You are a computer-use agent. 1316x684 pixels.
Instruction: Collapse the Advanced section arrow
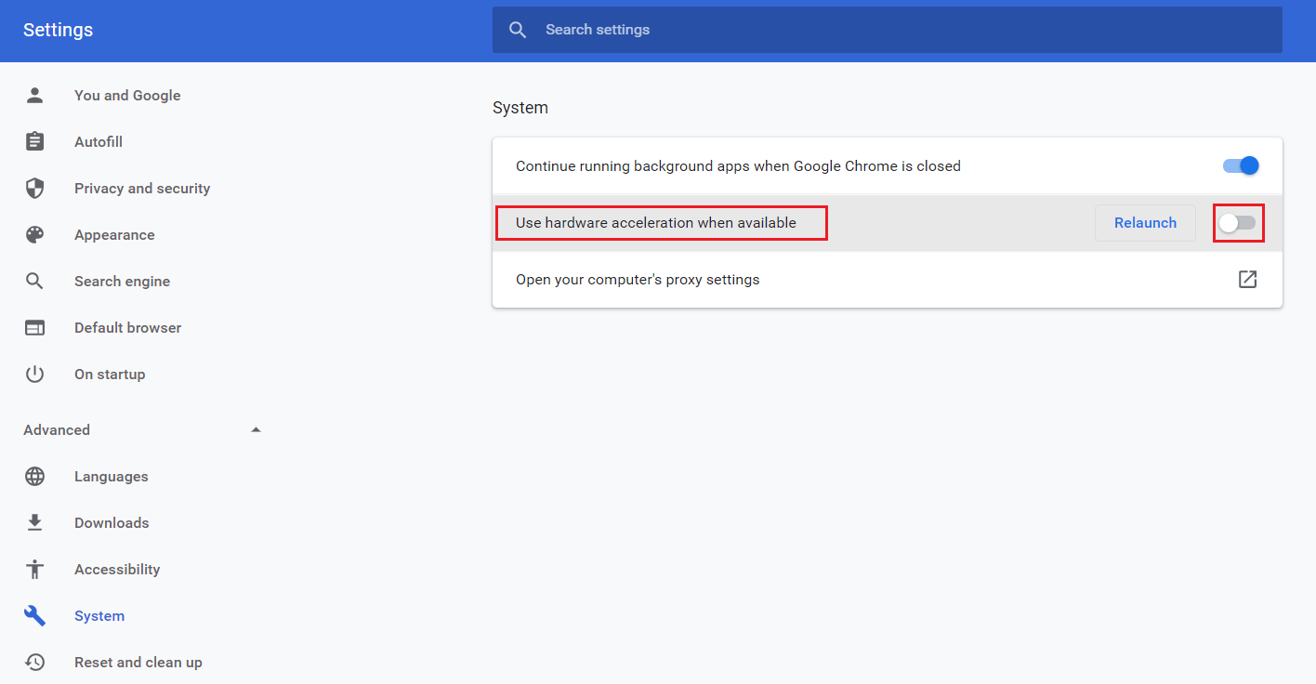[x=257, y=429]
